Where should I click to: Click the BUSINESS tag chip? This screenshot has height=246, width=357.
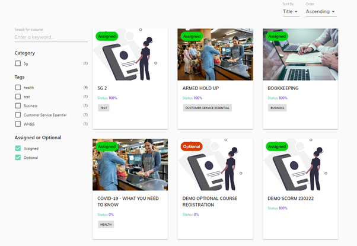[278, 108]
